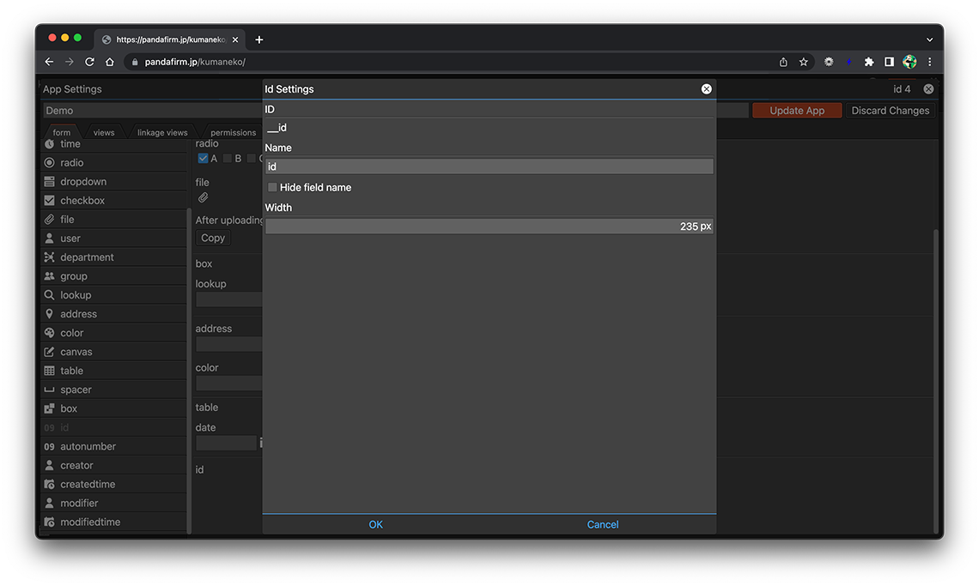Click the lookup magnifier icon
The width and height of the screenshot is (979, 586).
coord(50,295)
